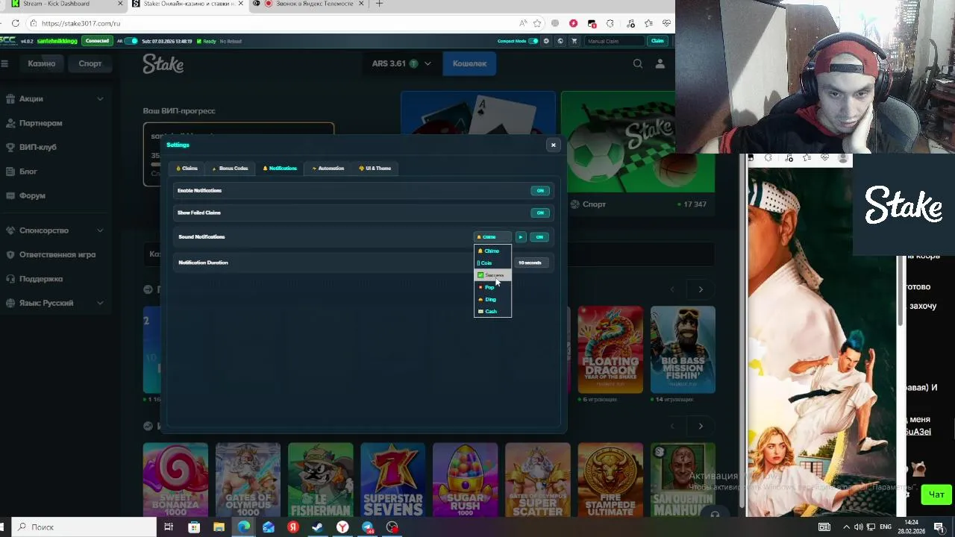Open Fire Stampede Ultimate game thumbnail
This screenshot has height=537, width=955.
point(610,480)
